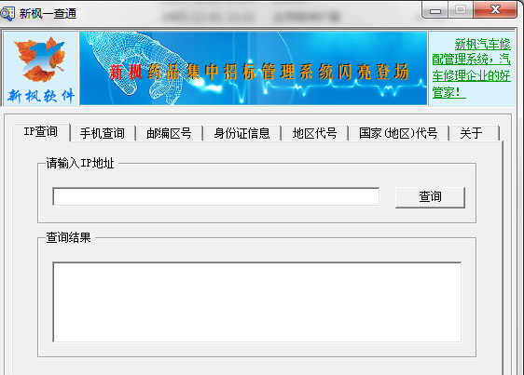Close the 新枫一查通 window
Image resolution: width=524 pixels, height=375 pixels.
495,10
